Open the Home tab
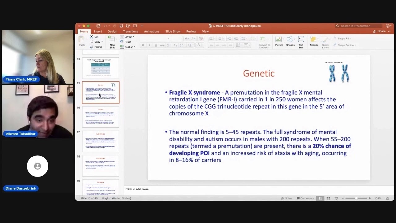396x223 pixels. 84,31
